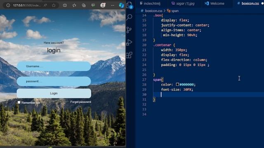
Task: Open the Source Control icon in activity bar
Action: (129, 30)
